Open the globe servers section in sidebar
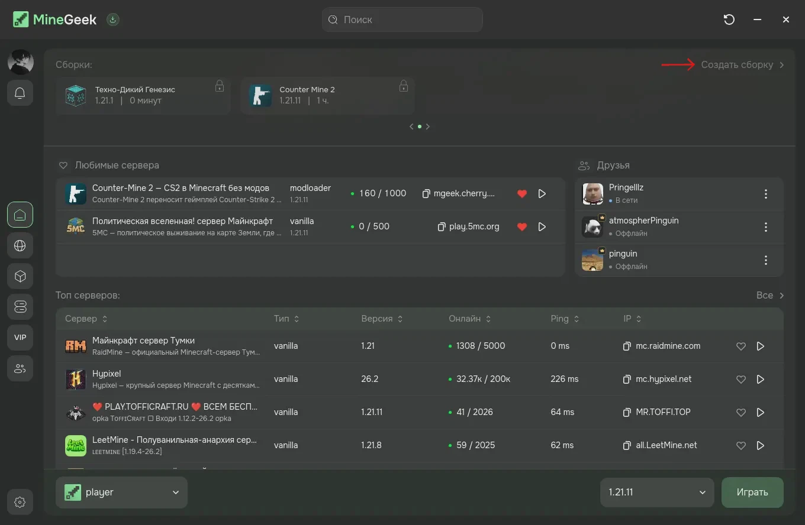Viewport: 805px width, 525px height. click(20, 245)
